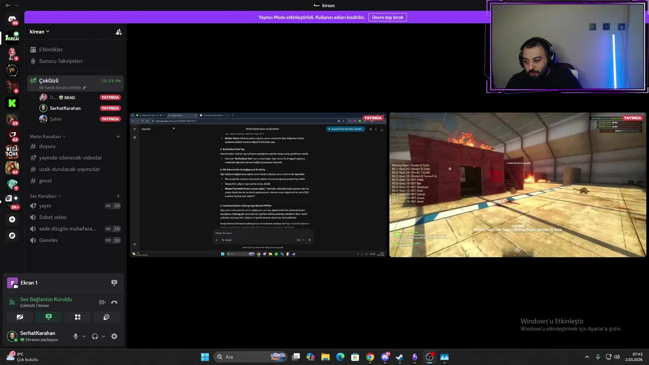Disconnect from voice channel

(x=114, y=302)
